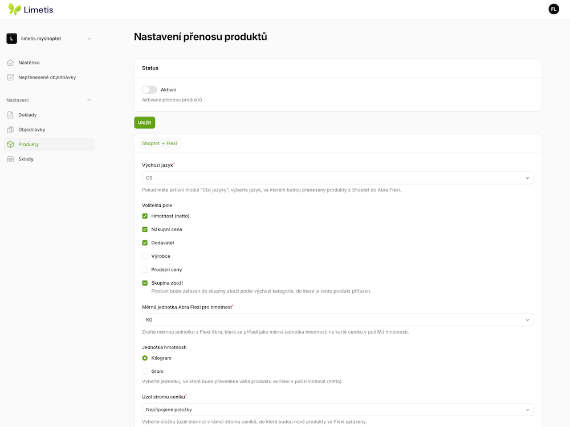The height and width of the screenshot is (427, 570).
Task: Open the Měrná jednotka KG dropdown
Action: click(x=337, y=320)
